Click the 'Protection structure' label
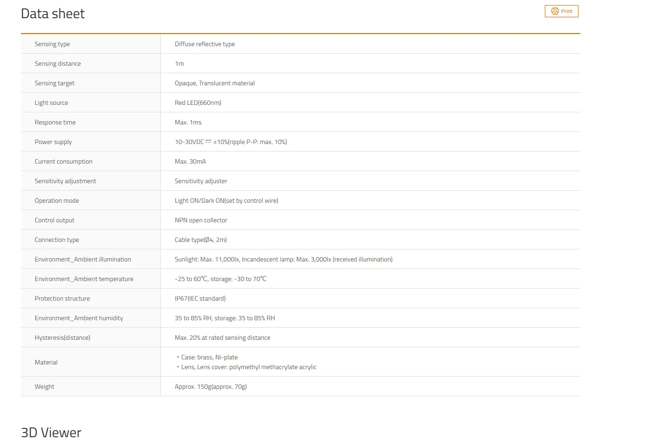The image size is (653, 447). 62,299
